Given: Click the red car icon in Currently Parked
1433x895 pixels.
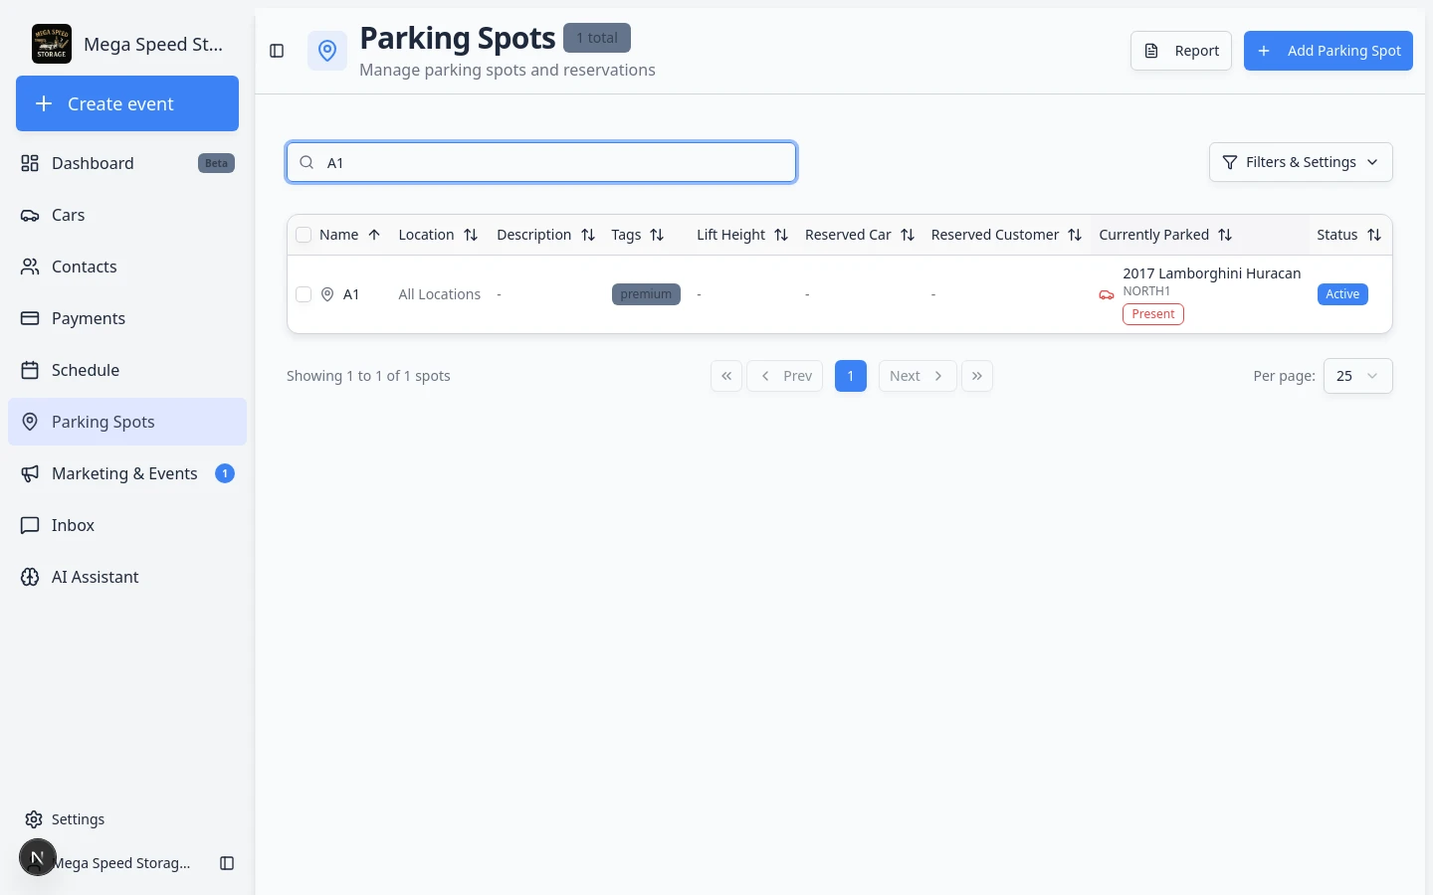Looking at the screenshot, I should 1107,294.
